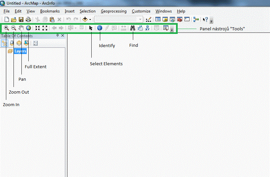The height and width of the screenshot is (177, 270).
Task: Click the Find Route icon
Action: pos(140,28)
